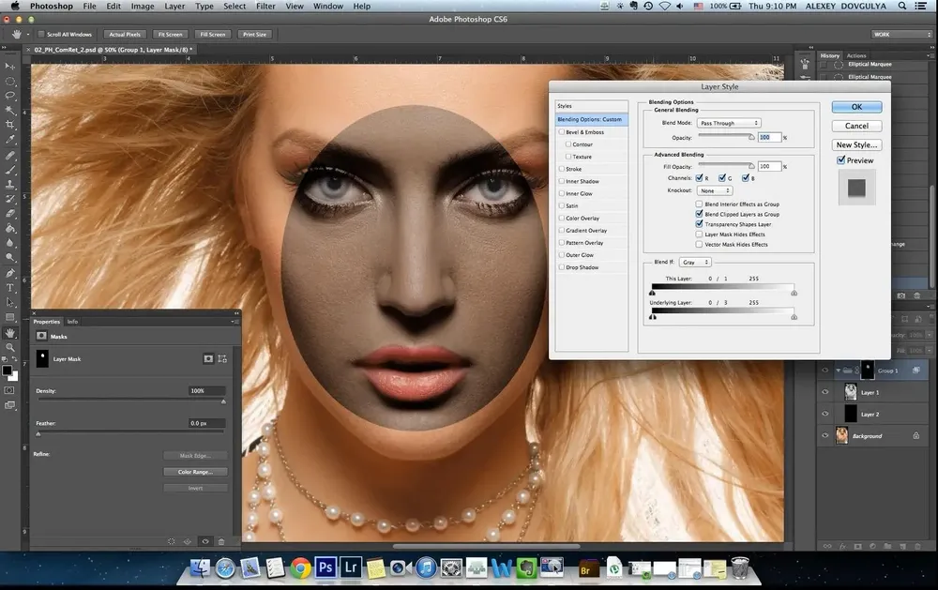The image size is (938, 590).
Task: Pick the Eyedropper tool
Action: (10, 140)
